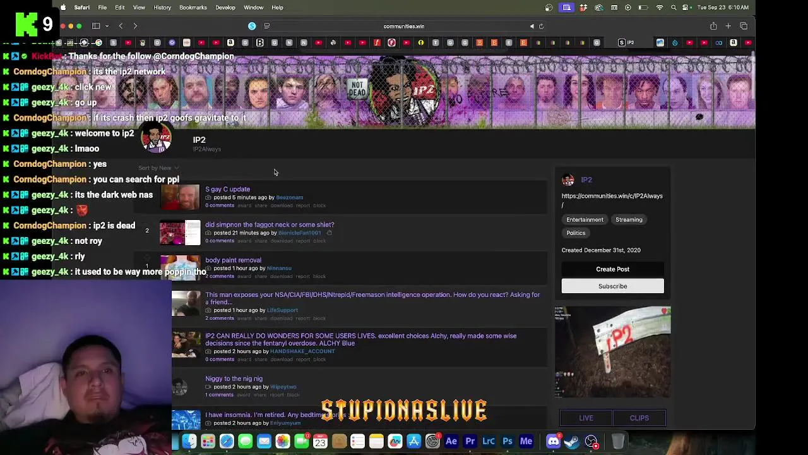Image resolution: width=808 pixels, height=455 pixels.
Task: Launch After Effects from the Dock
Action: (451, 441)
